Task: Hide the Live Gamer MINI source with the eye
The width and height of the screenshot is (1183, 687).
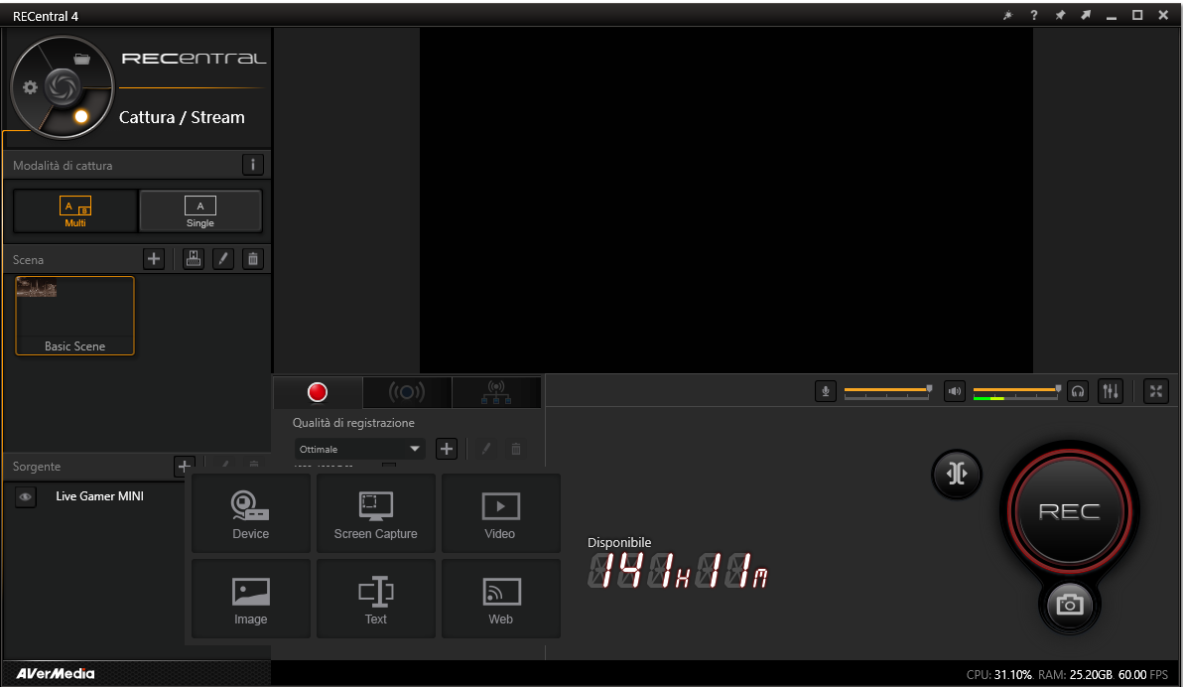Action: click(26, 496)
